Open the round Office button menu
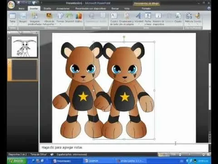 click(11, 5)
